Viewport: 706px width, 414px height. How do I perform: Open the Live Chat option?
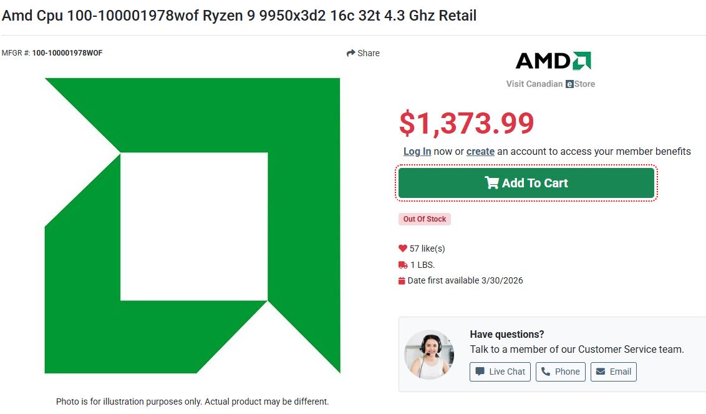pyautogui.click(x=500, y=371)
